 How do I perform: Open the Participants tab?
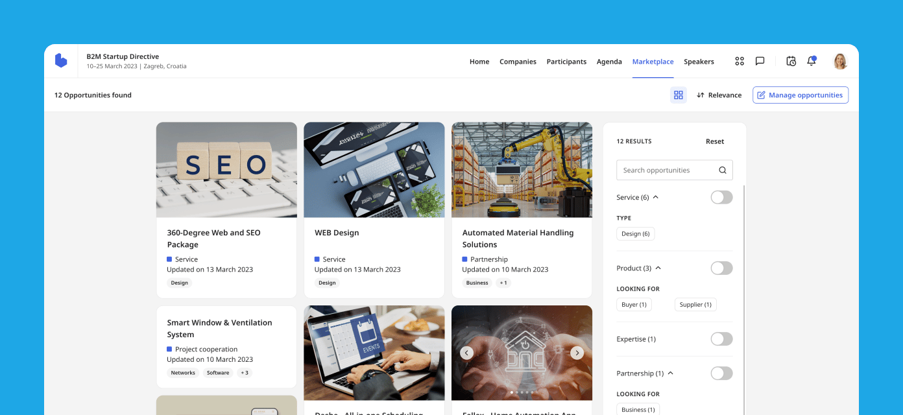point(566,62)
